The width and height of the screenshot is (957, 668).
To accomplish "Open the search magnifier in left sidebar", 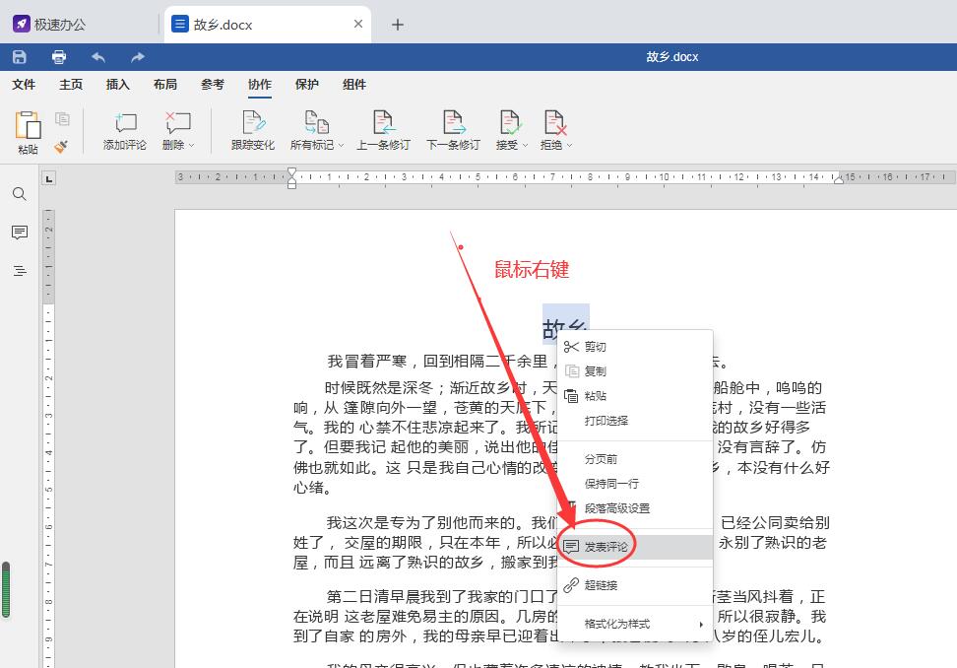I will pos(20,194).
